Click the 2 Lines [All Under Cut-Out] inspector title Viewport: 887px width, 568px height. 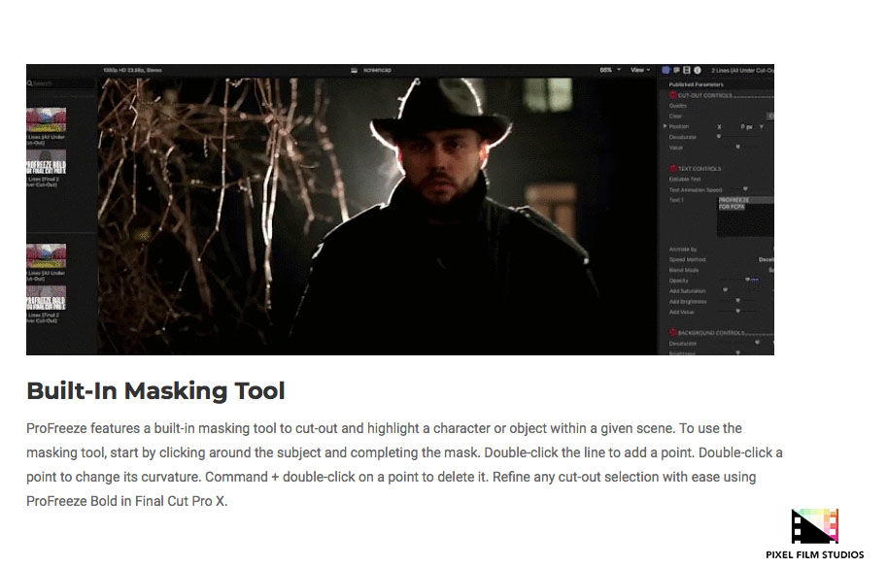742,70
